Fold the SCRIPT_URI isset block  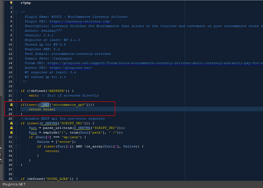(x=16, y=123)
